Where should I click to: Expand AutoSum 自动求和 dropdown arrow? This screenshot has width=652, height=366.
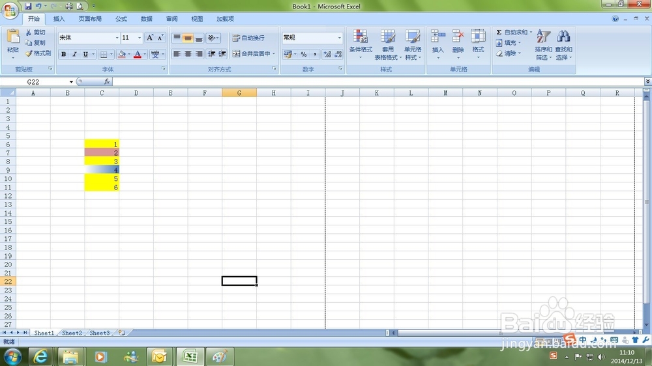coord(531,32)
